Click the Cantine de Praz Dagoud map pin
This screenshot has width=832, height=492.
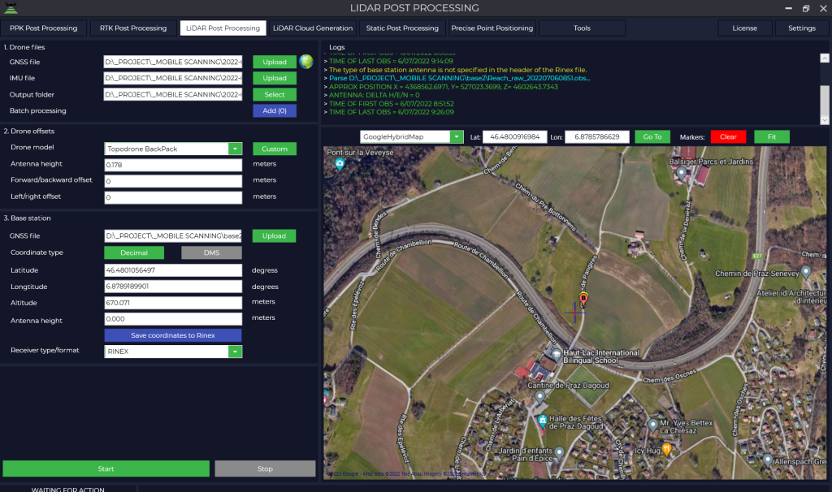pyautogui.click(x=539, y=396)
